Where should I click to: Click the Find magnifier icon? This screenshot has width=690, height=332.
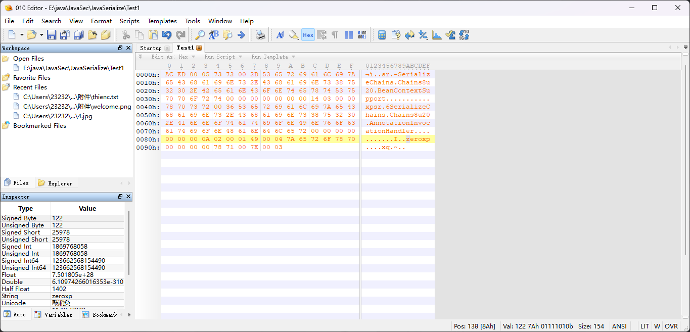(200, 35)
